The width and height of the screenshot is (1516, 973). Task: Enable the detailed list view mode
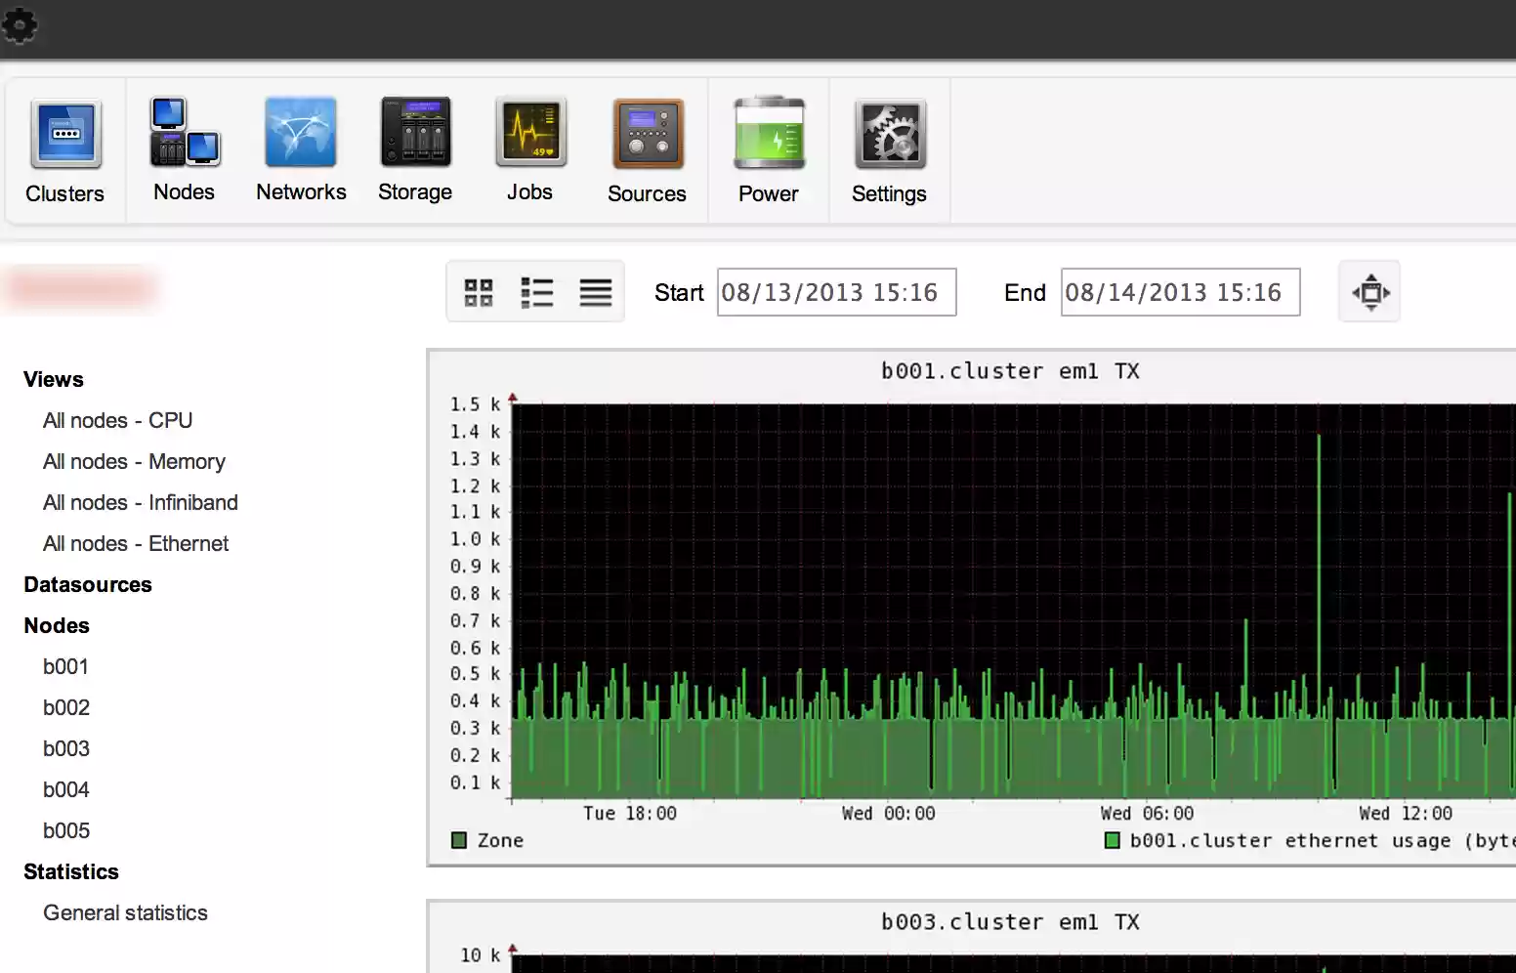(537, 290)
